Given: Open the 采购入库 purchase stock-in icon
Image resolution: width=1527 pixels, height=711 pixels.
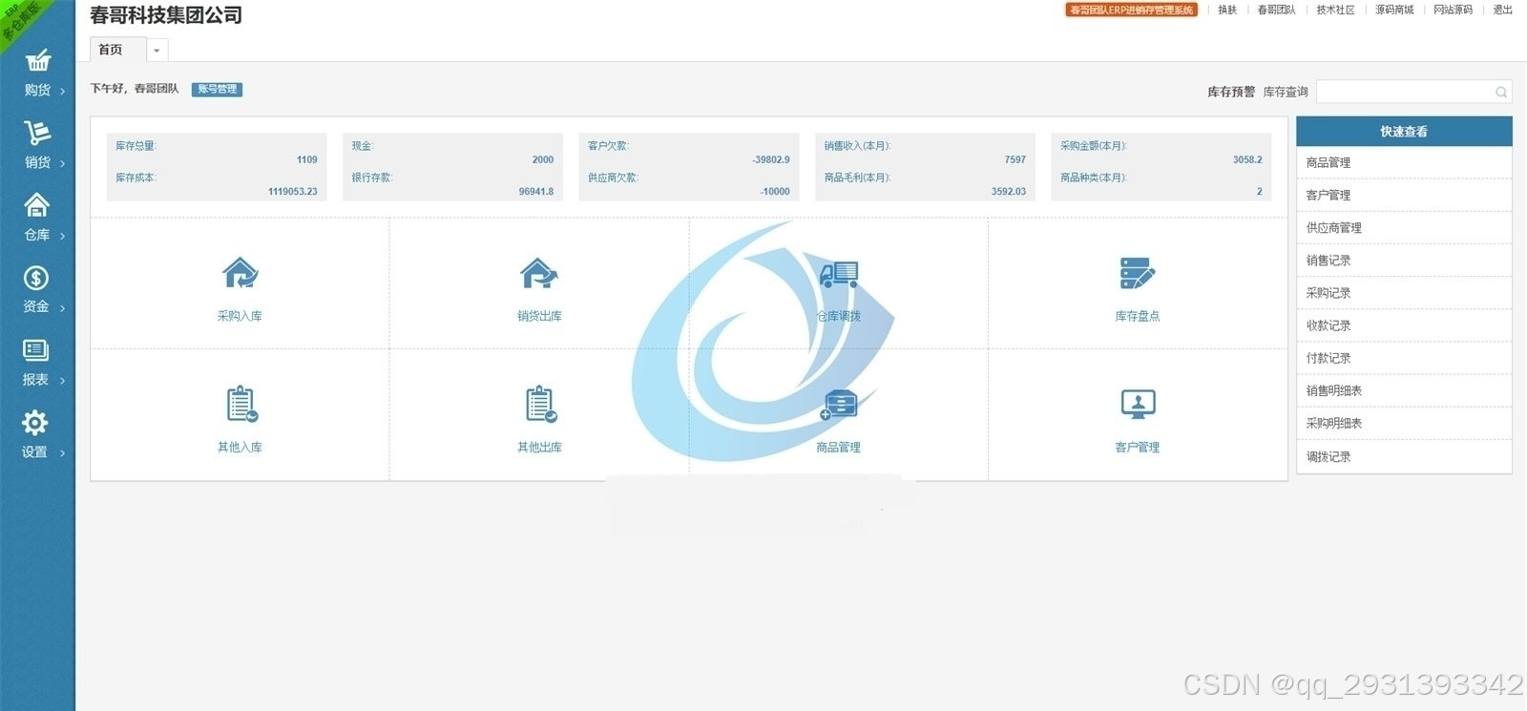Looking at the screenshot, I should 240,274.
